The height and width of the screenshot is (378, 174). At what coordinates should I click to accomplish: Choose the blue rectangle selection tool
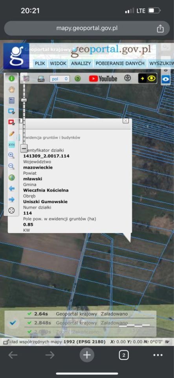(11, 111)
